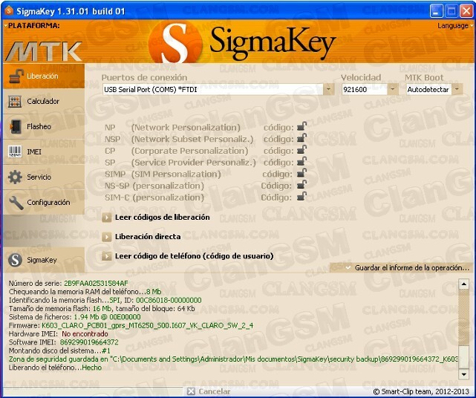Switch to the Configuración tab

[44, 203]
